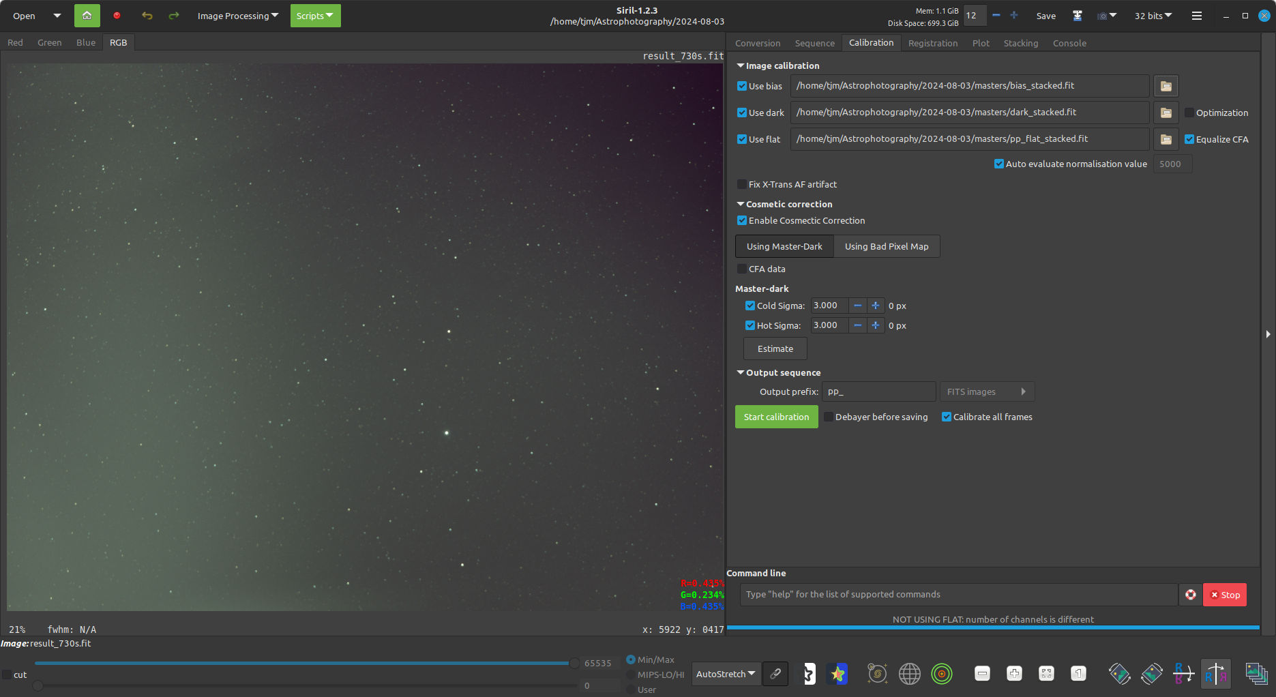Select the MIPS-LO/HI radio button

point(631,674)
